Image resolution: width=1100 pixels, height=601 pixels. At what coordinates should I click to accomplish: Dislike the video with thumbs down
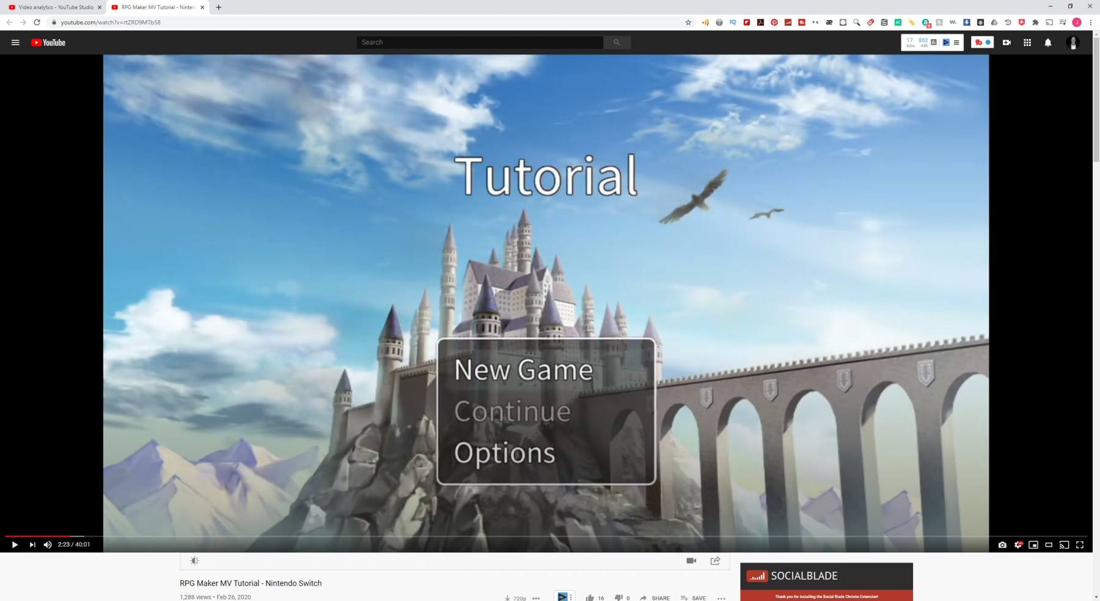(618, 598)
